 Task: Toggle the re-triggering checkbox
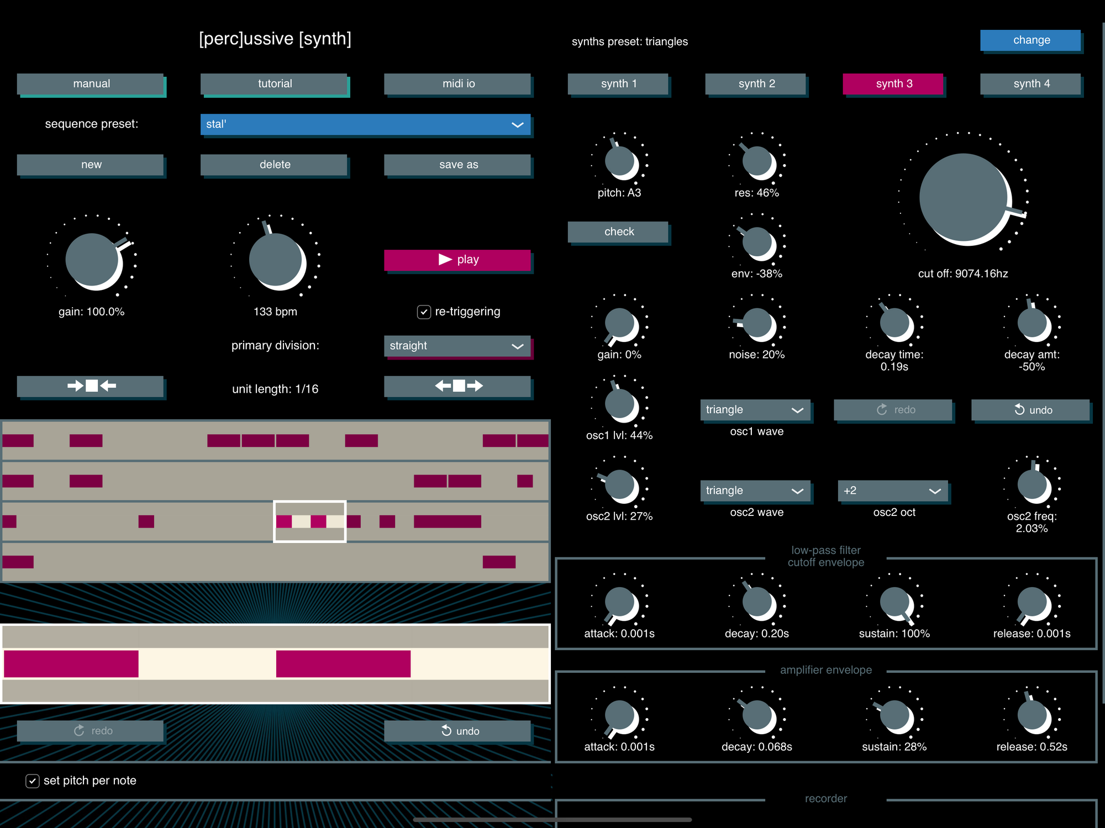coord(424,312)
